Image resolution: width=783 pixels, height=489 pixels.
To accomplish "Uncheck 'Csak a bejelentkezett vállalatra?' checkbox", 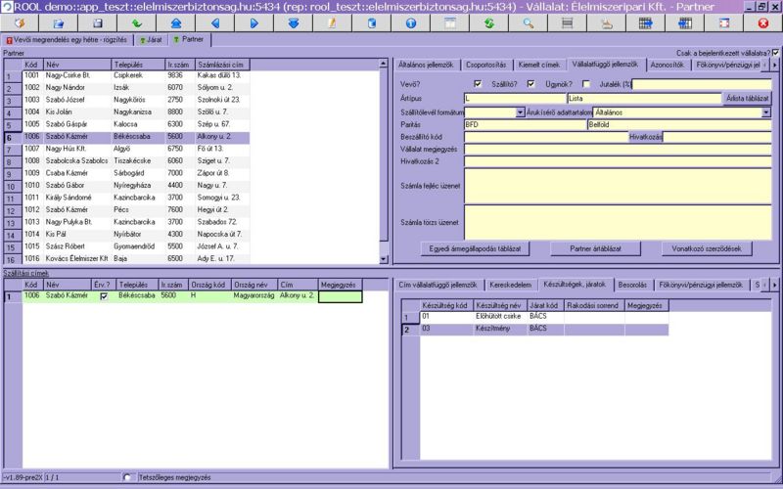I will [775, 53].
